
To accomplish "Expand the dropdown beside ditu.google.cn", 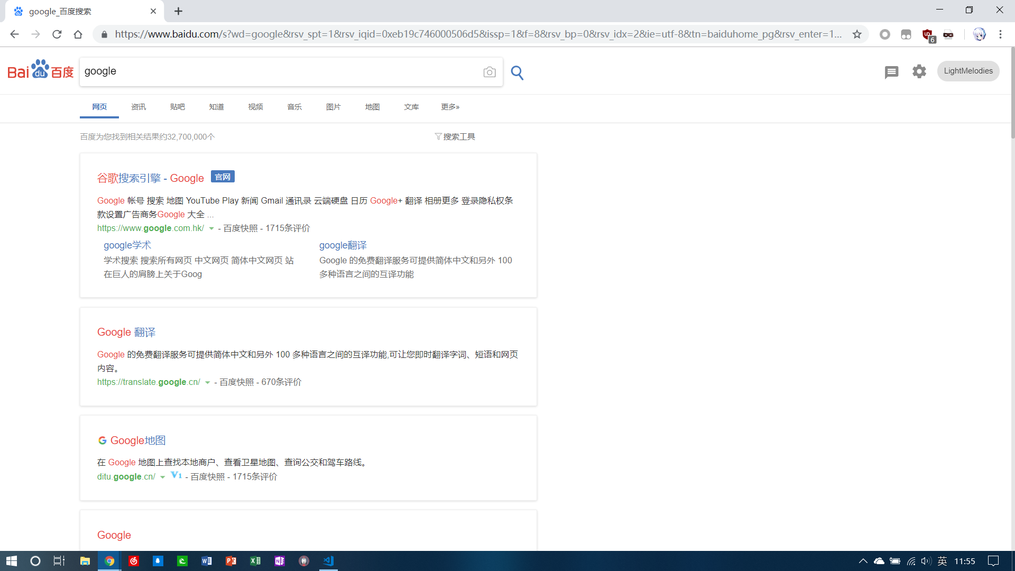I will 162,476.
